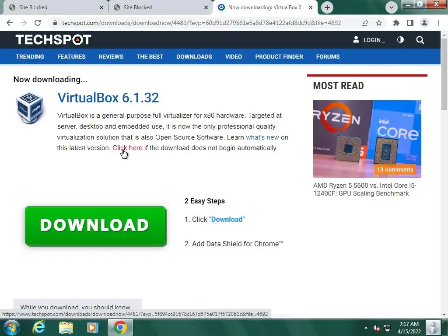Expand the tab search dropdown arrow
448x336 pixels.
(392, 7)
